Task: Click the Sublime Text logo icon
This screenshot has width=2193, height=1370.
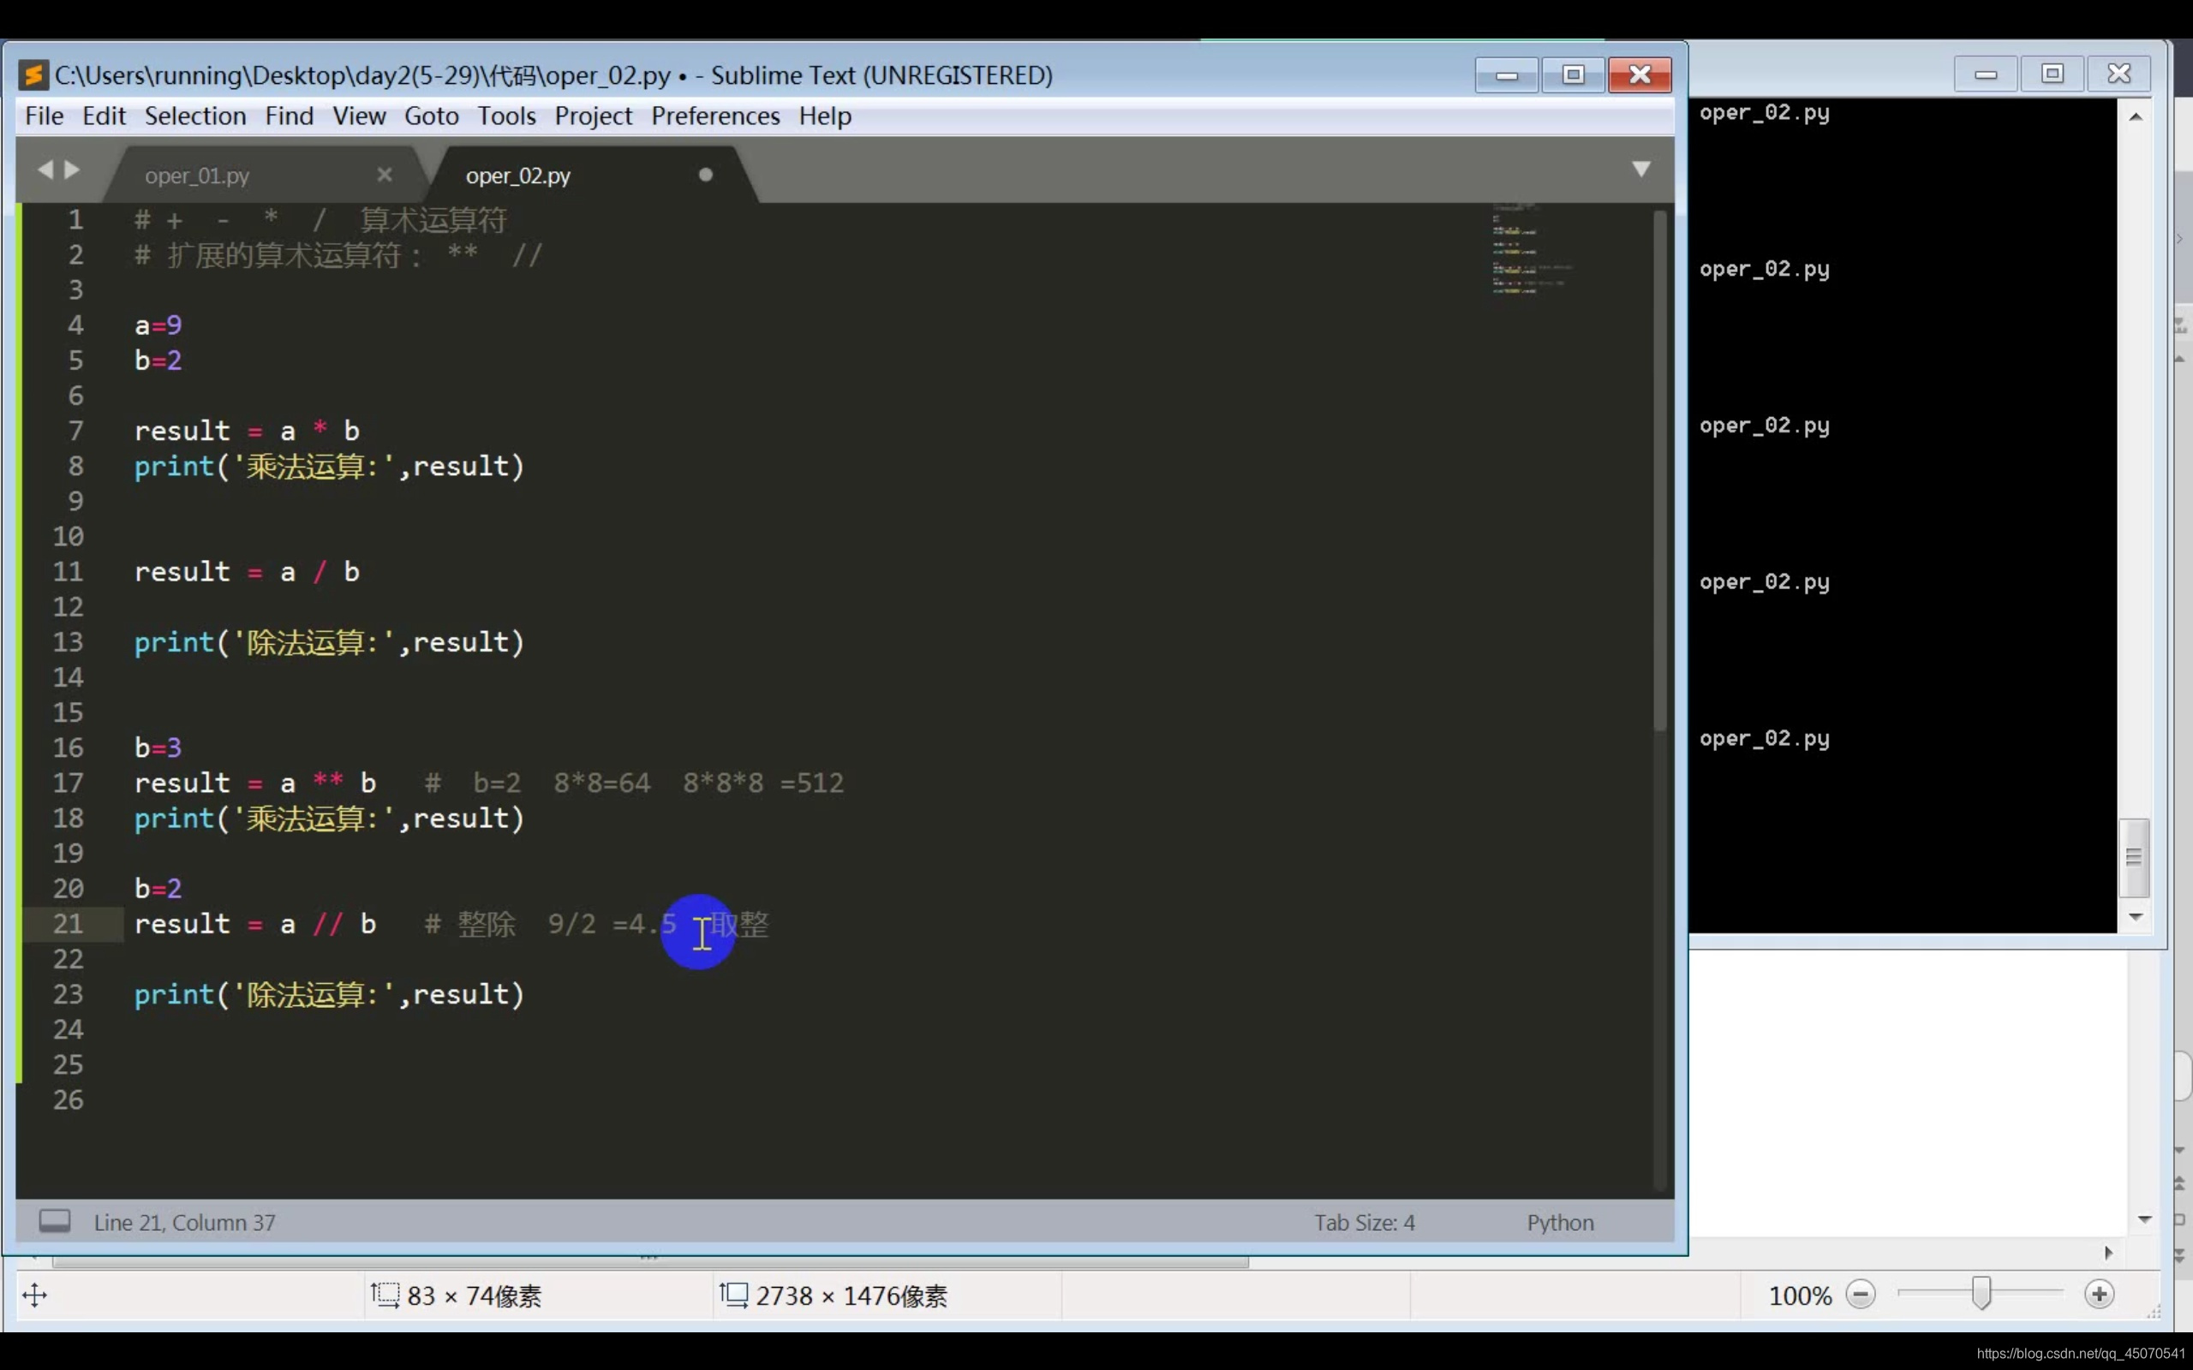Action: coord(33,75)
